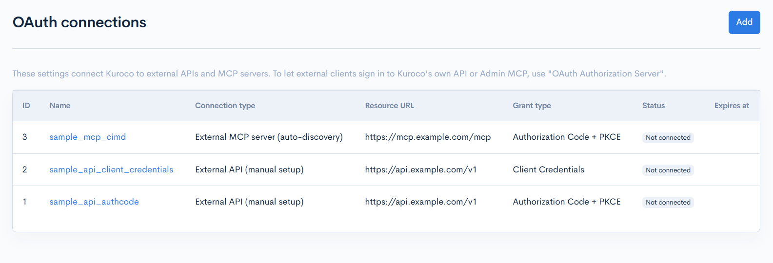Click Not connected badge for sample_api_authcode
This screenshot has width=773, height=263.
pyautogui.click(x=668, y=202)
